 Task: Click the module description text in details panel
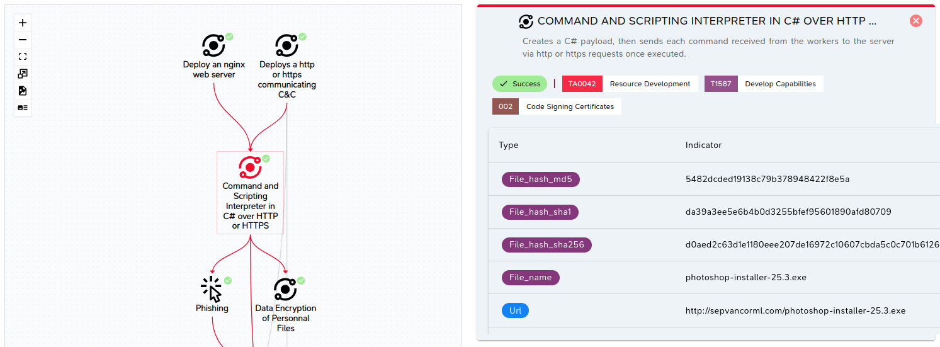pyautogui.click(x=708, y=47)
